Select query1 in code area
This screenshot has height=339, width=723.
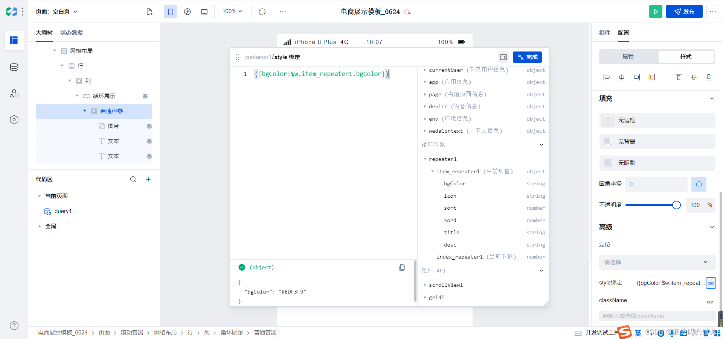point(63,211)
